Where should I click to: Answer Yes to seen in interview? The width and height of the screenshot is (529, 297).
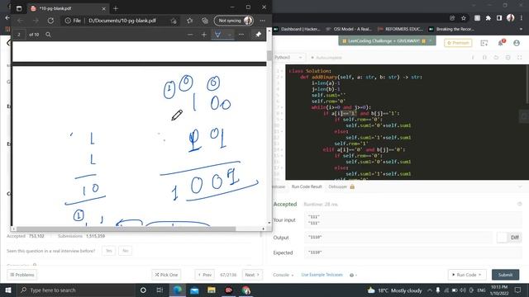click(108, 251)
